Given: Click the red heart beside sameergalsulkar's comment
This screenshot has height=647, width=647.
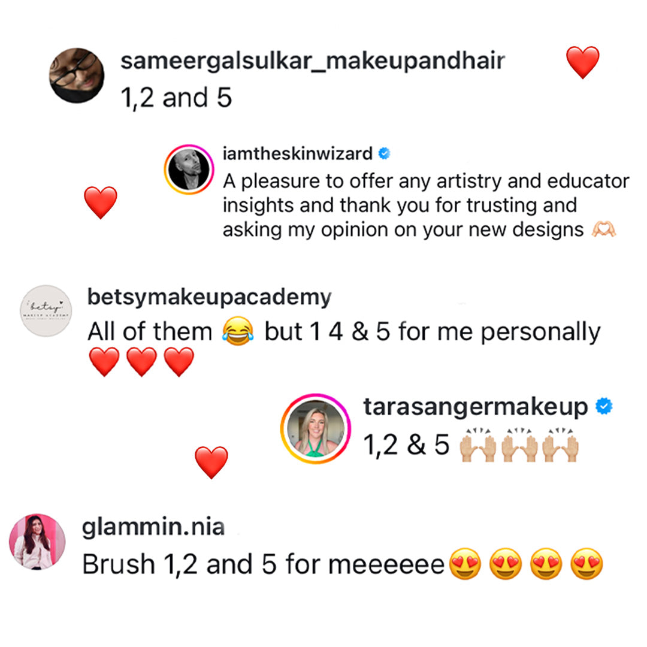Looking at the screenshot, I should point(582,62).
